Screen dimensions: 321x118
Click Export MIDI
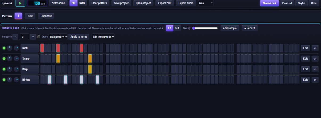click(x=165, y=3)
